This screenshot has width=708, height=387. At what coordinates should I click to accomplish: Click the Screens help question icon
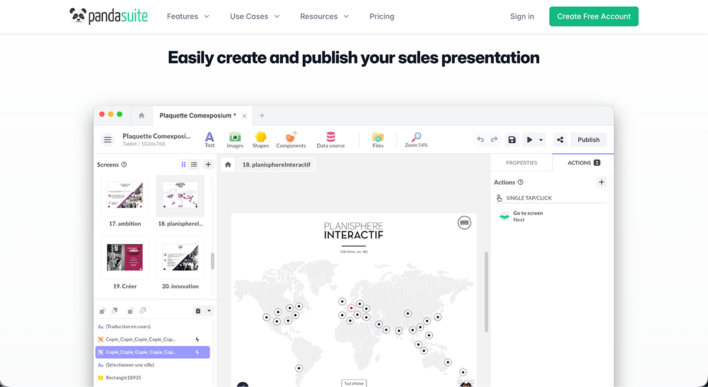pyautogui.click(x=124, y=165)
